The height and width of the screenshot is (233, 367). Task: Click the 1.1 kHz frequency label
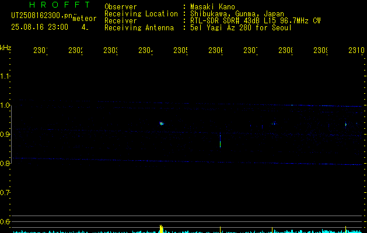coord(5,76)
